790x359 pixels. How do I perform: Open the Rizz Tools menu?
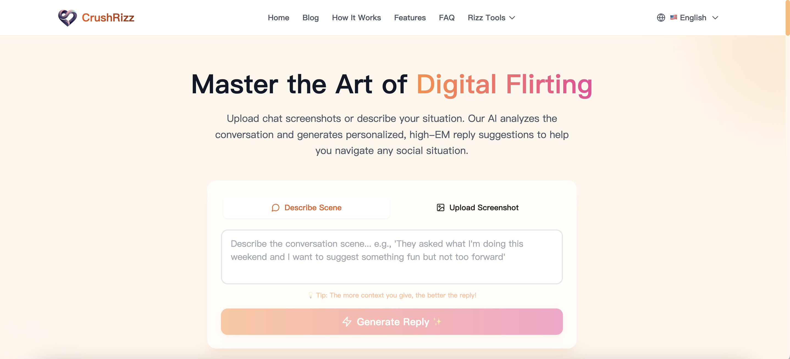tap(491, 18)
